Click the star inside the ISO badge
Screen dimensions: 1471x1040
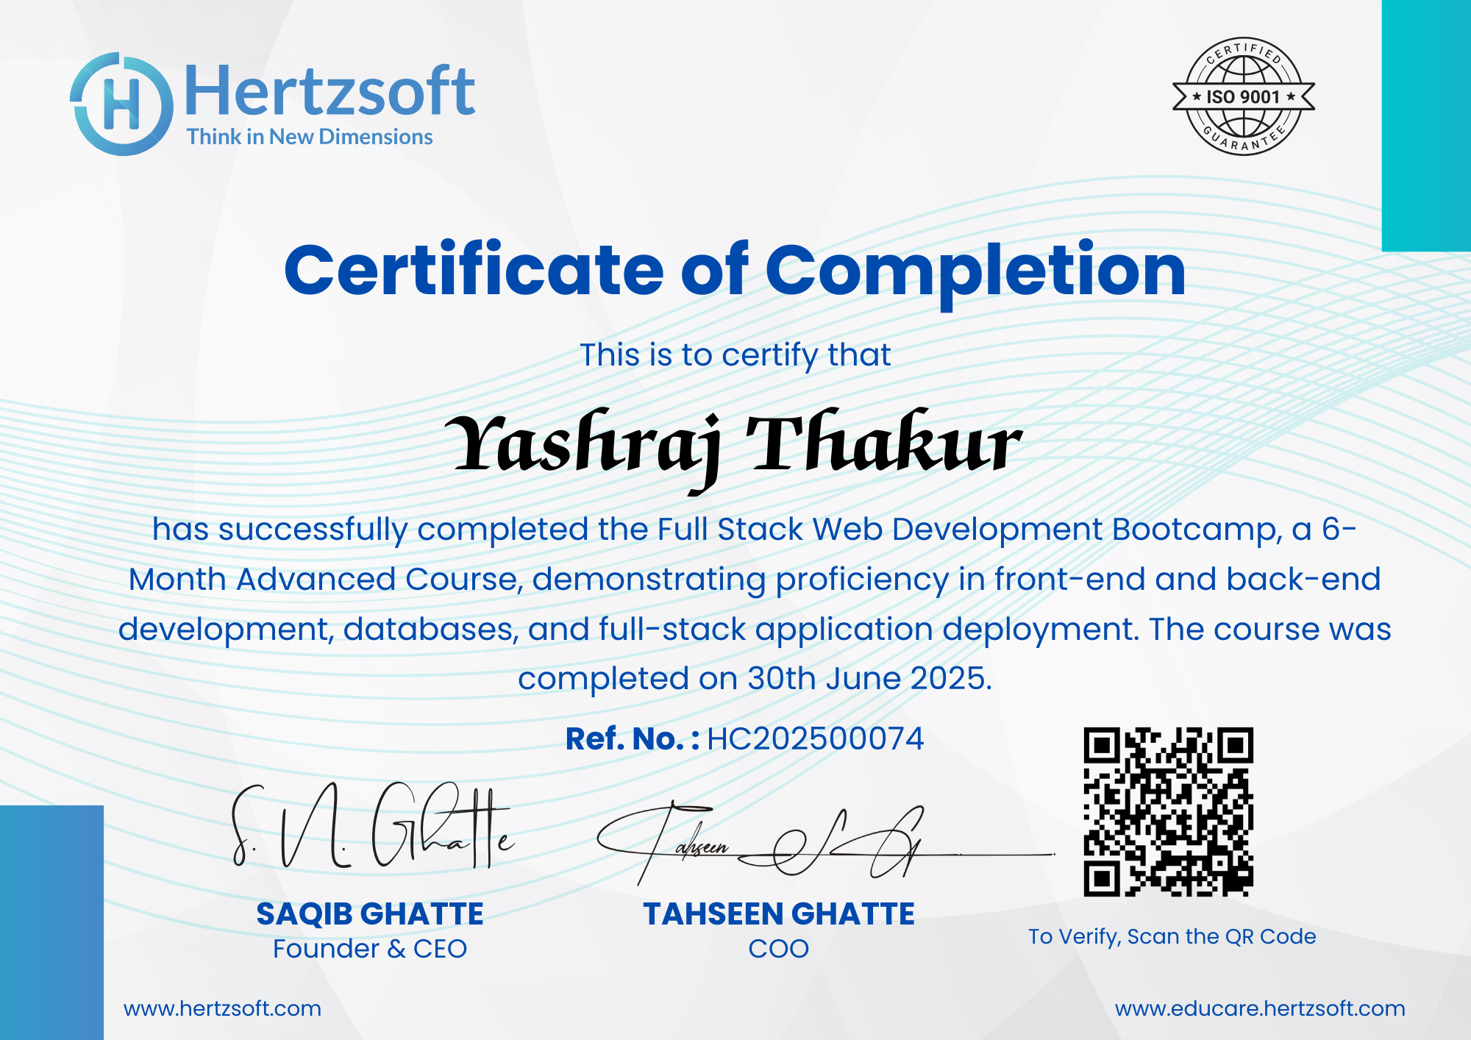1195,96
